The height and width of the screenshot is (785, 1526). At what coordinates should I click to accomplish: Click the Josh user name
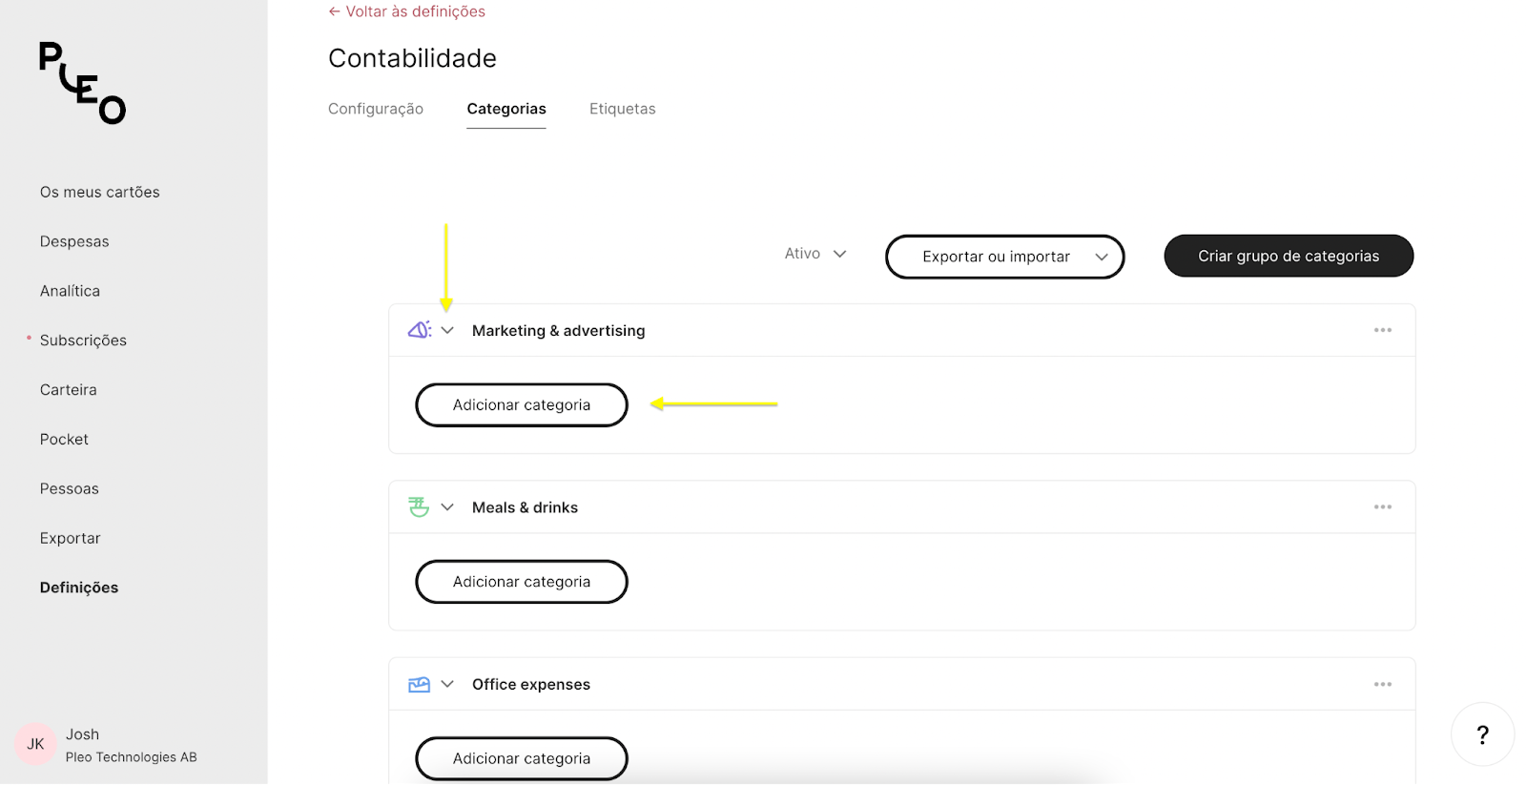(83, 734)
